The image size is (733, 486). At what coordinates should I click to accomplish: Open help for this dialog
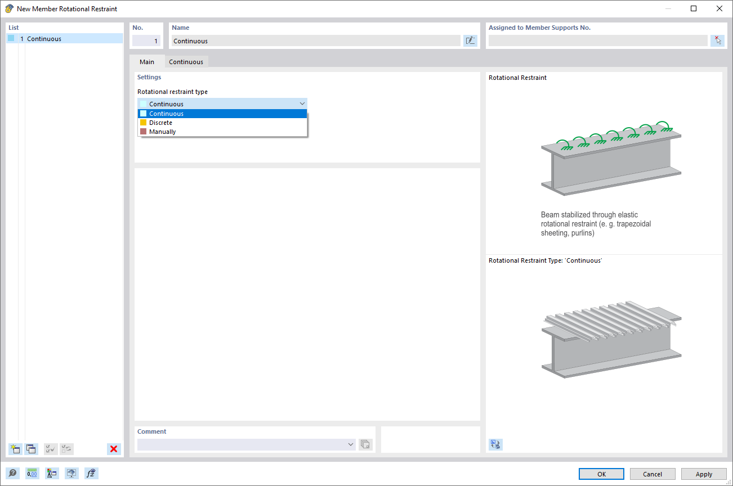12,473
